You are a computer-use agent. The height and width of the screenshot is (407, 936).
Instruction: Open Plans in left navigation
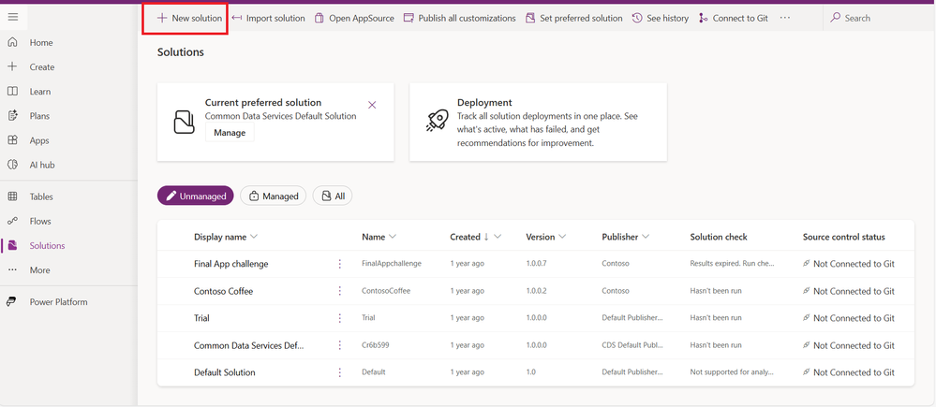point(40,116)
